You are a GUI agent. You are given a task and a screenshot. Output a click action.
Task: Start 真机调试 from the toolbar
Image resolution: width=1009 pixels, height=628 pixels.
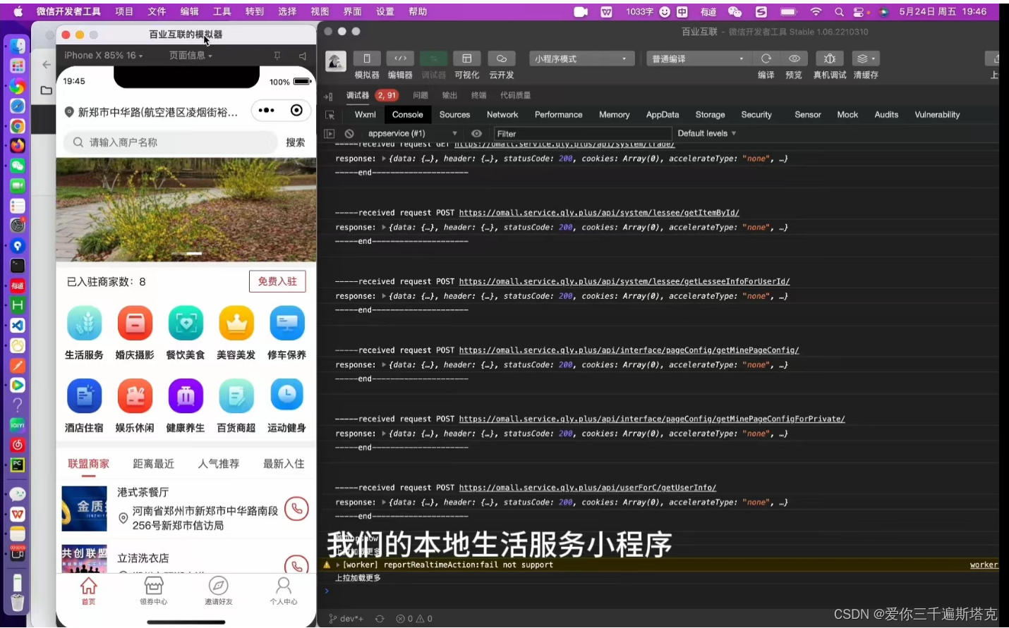828,59
